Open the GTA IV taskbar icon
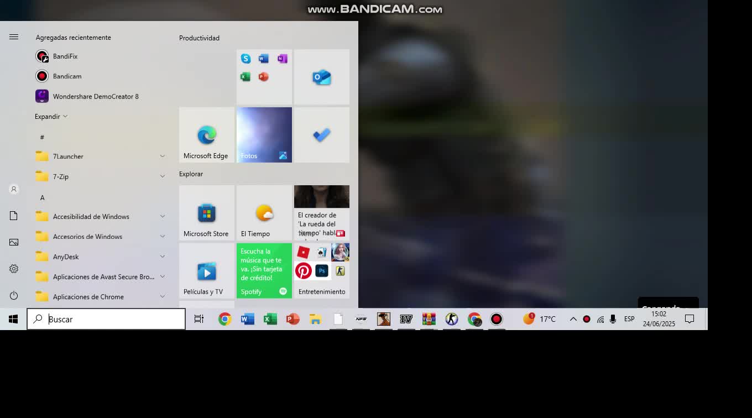This screenshot has width=752, height=418. 406,319
